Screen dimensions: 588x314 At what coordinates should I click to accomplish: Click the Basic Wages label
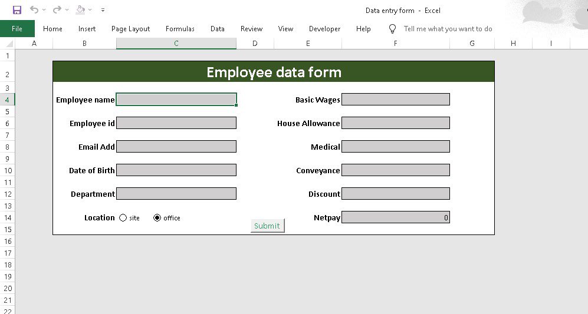click(x=318, y=100)
